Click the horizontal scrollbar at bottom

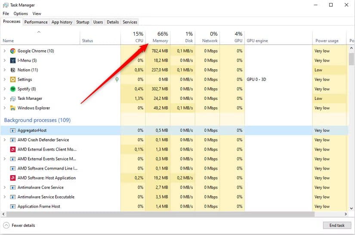172,214
